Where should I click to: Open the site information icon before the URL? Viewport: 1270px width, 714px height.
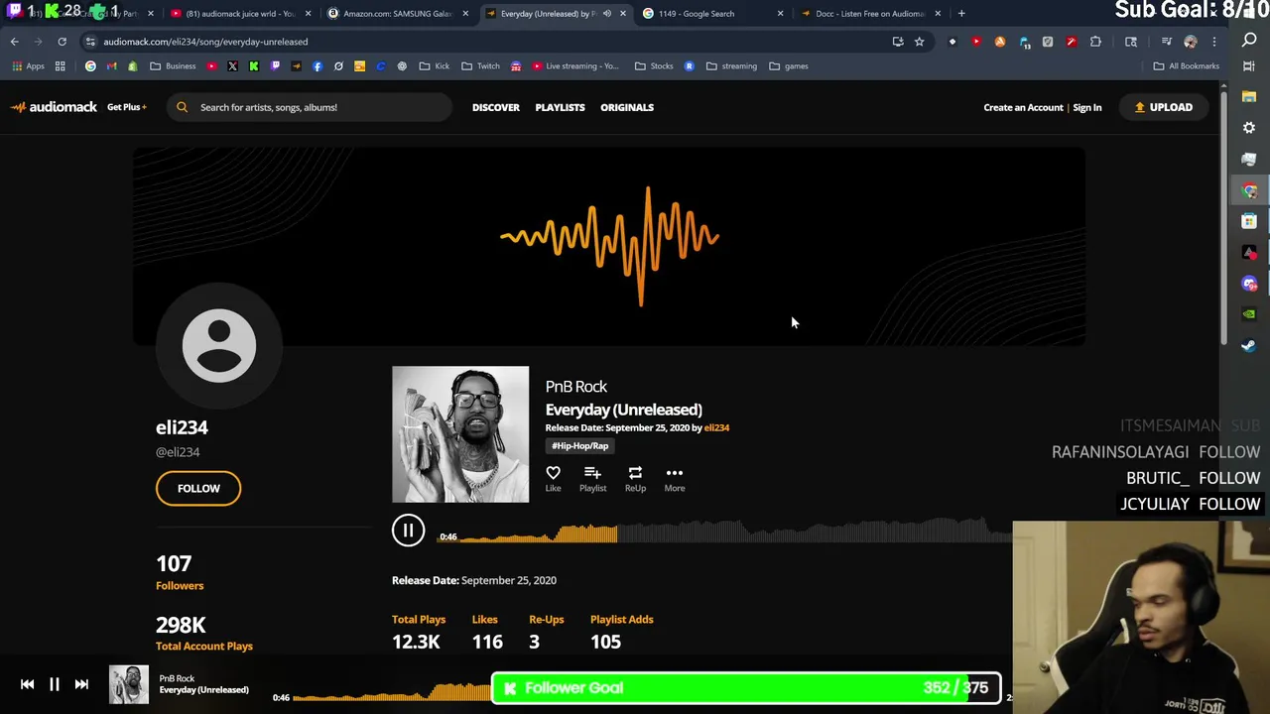pyautogui.click(x=90, y=42)
